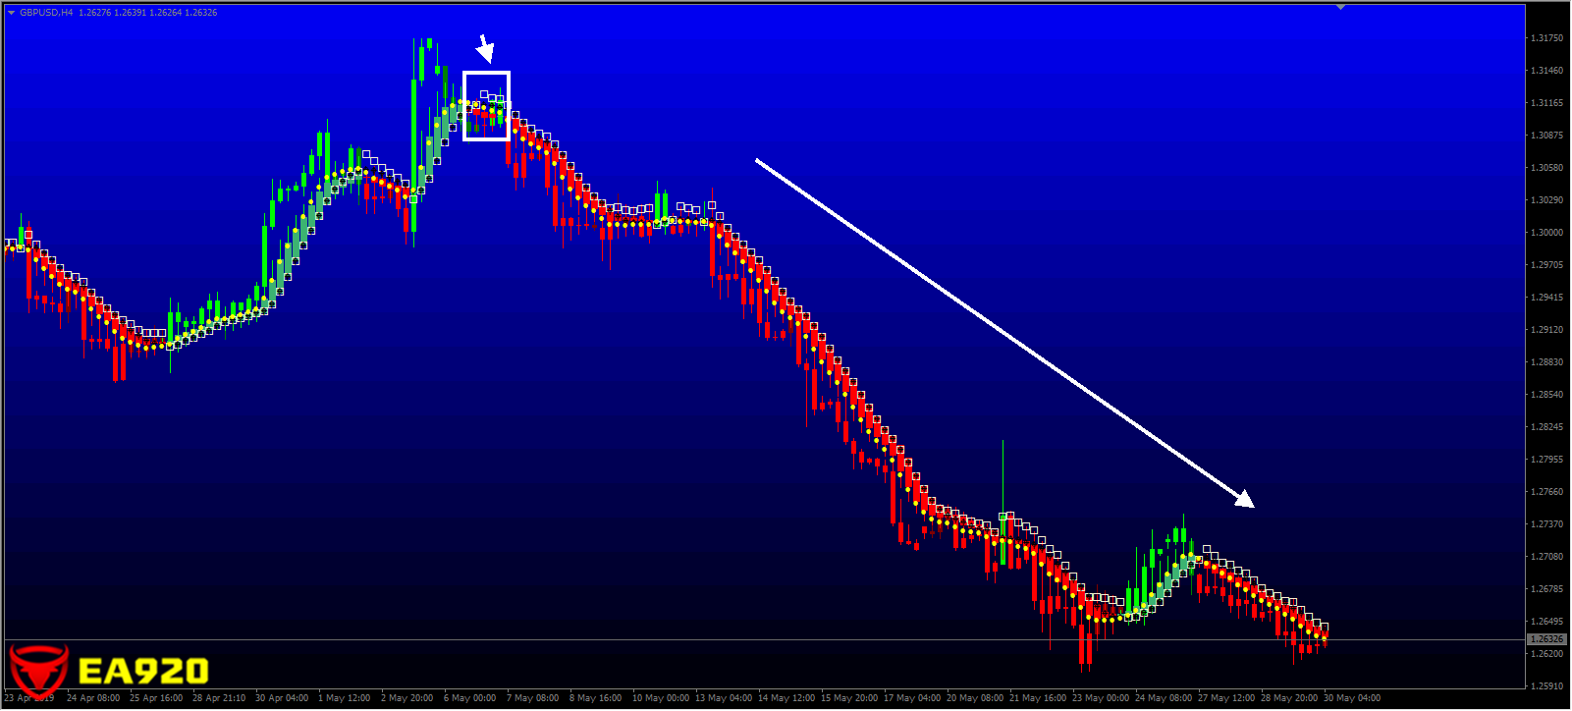
Task: Click the 1.28540 price axis label
Action: 1546,395
